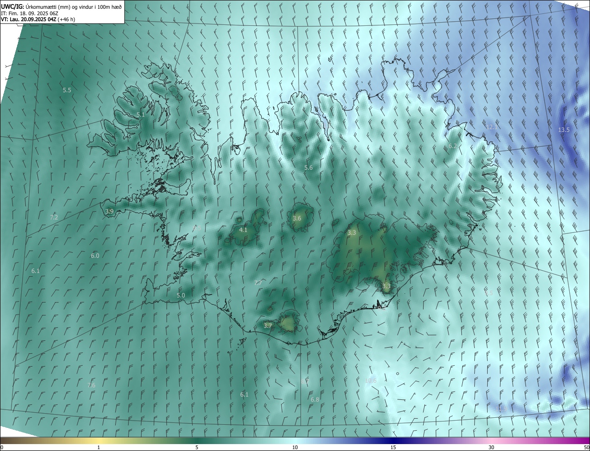Click the 5.6 value in north Iceland
This screenshot has height=451, width=590.
[x=308, y=167]
